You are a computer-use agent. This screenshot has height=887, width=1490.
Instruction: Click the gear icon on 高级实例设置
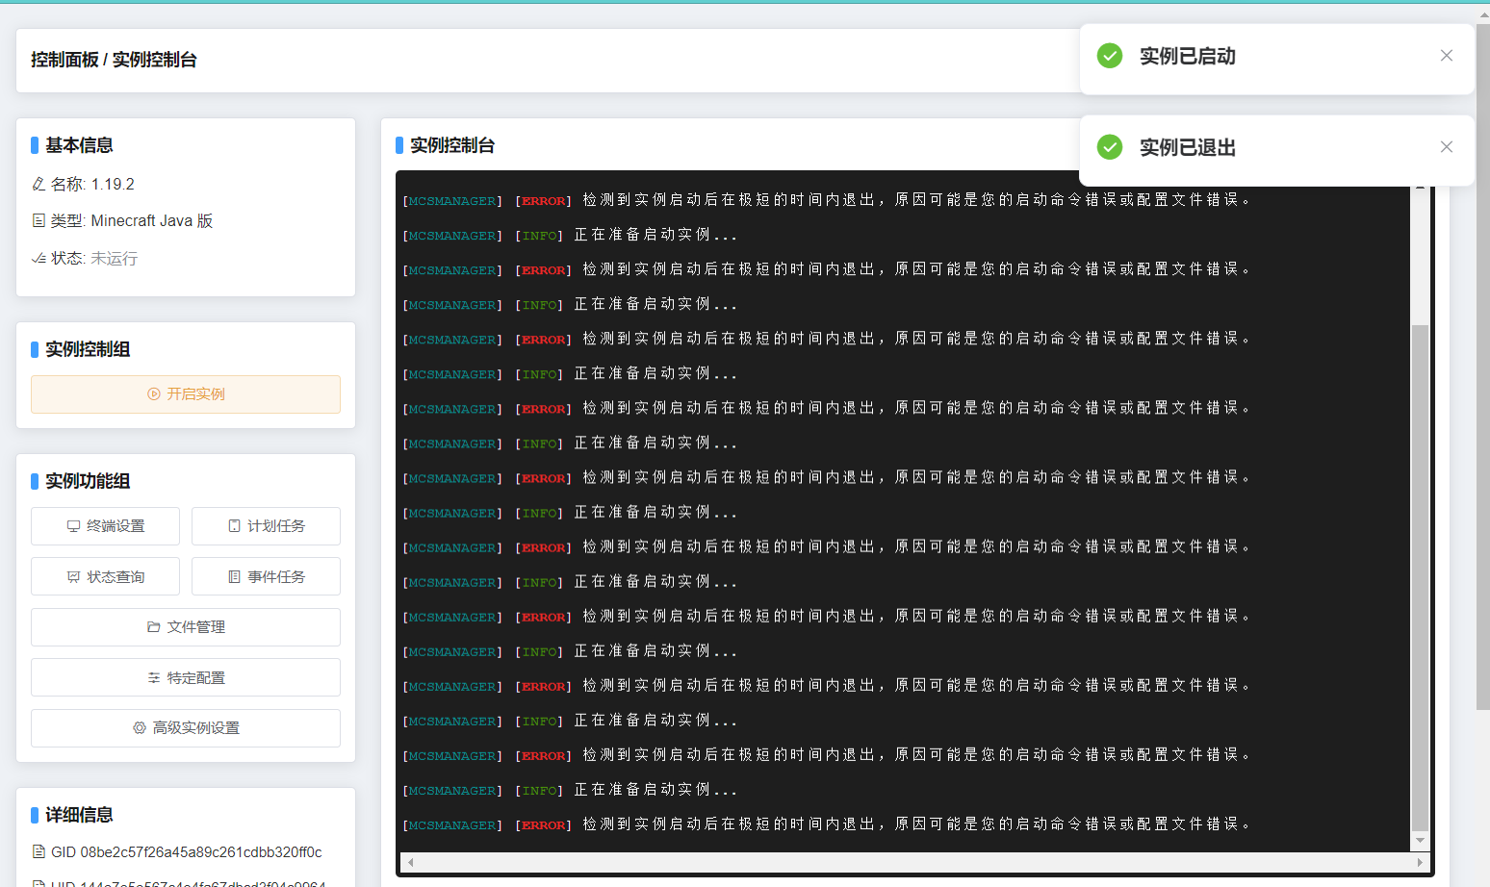138,728
